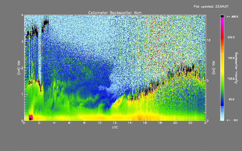
Task: Click the "22:" UTC tick label
Action: [x=191, y=123]
